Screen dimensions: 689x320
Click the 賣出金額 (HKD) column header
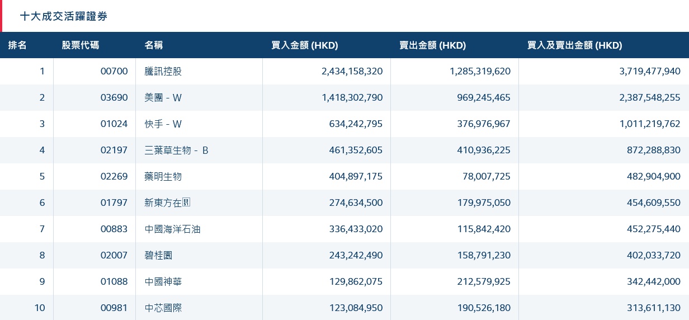click(432, 45)
